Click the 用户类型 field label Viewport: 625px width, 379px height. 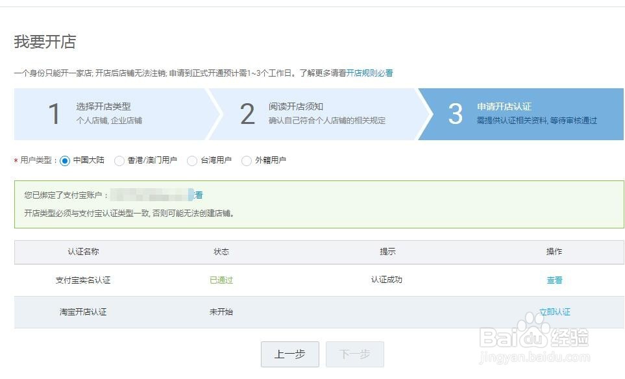click(36, 160)
